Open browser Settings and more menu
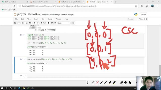Image resolution: width=161 pixels, height=90 pixels. [158, 6]
